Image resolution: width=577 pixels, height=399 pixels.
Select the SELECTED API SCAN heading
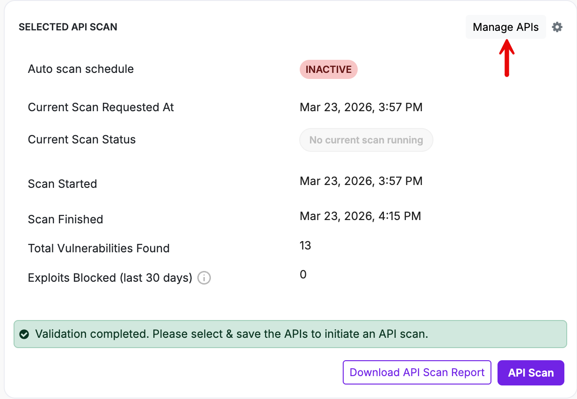click(68, 27)
